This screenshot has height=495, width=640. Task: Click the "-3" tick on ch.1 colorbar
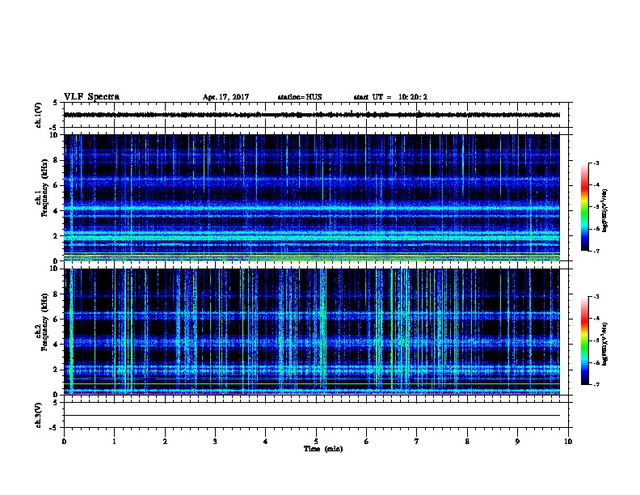(596, 163)
